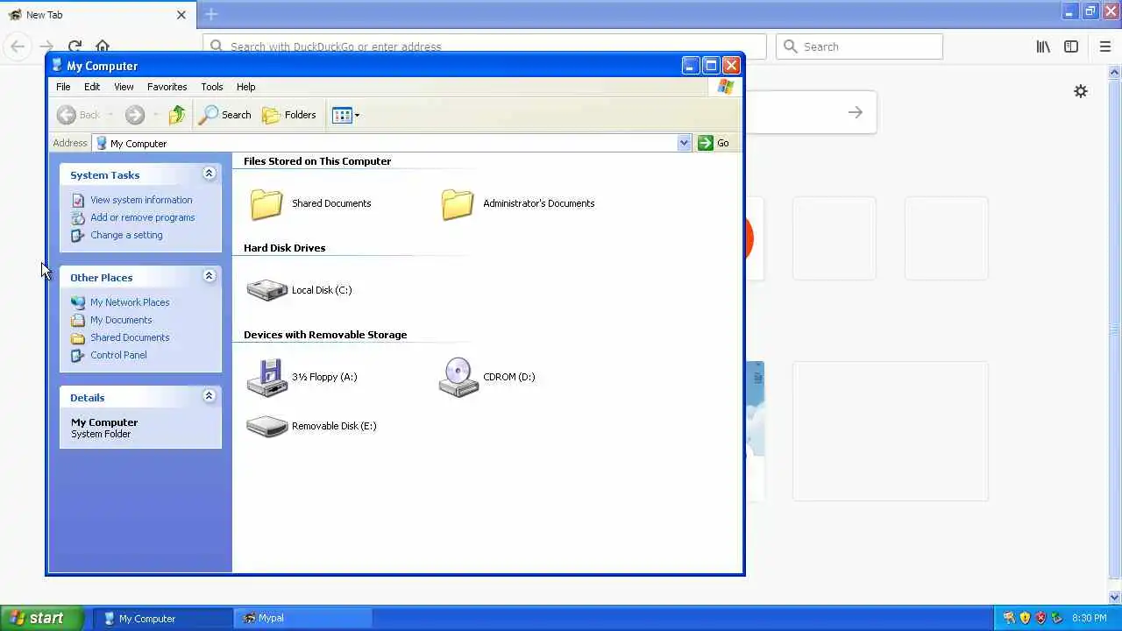Open the Favorites menu
This screenshot has width=1122, height=631.
(167, 87)
